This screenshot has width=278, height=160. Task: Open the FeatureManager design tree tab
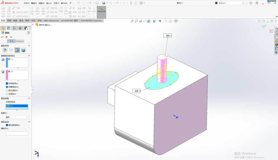click(x=3, y=28)
